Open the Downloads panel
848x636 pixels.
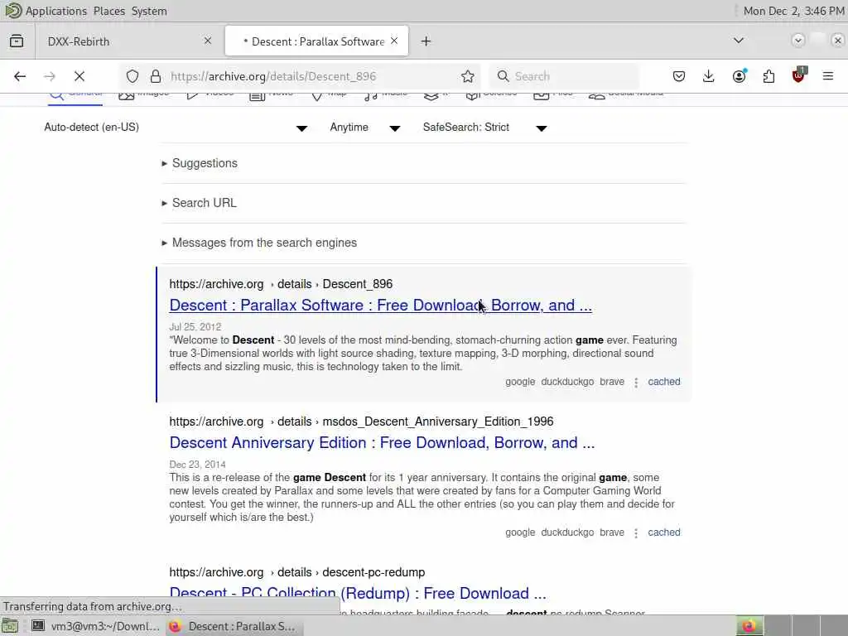[709, 76]
